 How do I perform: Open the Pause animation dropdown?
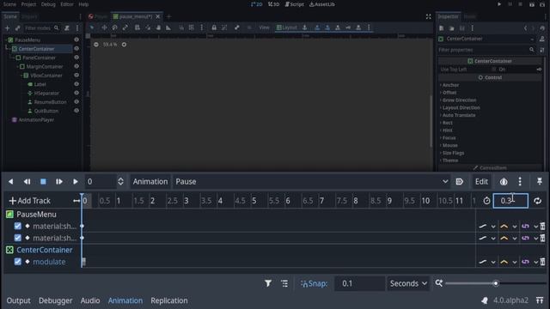(311, 181)
